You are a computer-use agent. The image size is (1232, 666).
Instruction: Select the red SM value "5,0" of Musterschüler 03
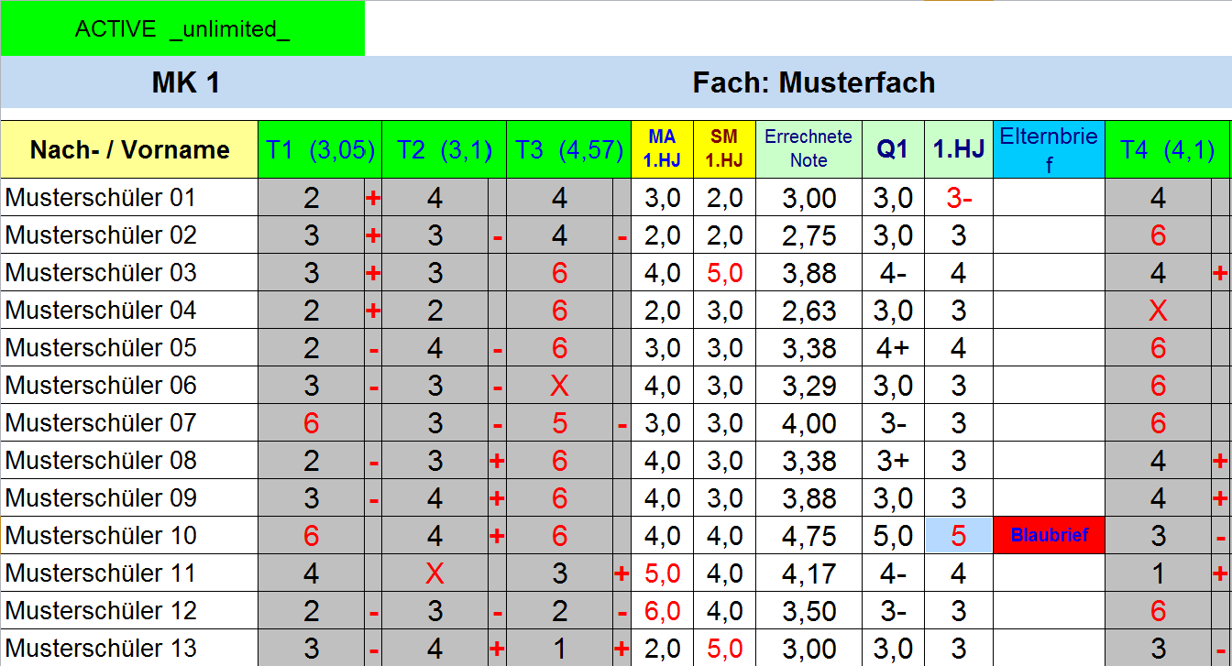[724, 273]
